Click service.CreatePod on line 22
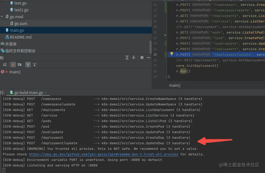The width and height of the screenshot is (265, 173). click(x=246, y=38)
